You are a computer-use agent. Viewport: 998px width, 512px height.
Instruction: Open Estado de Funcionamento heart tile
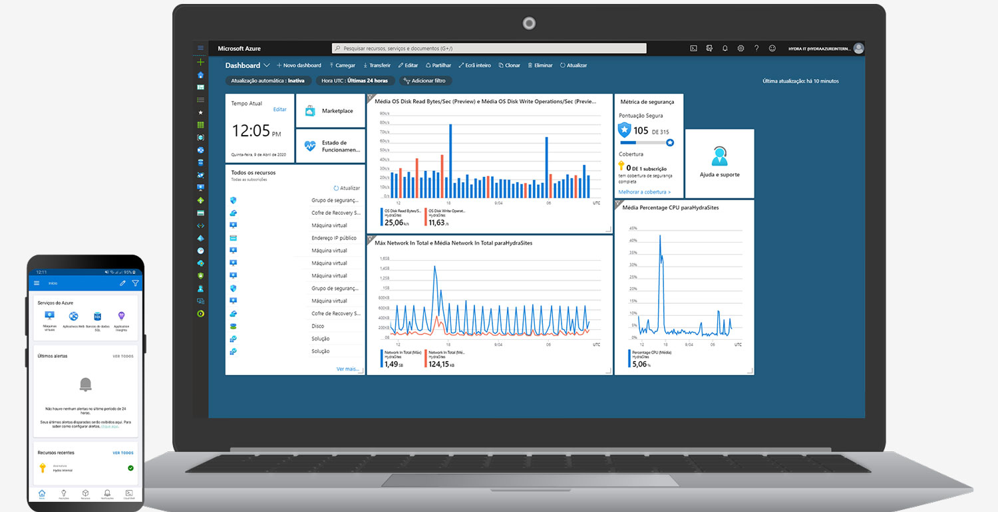click(x=330, y=146)
